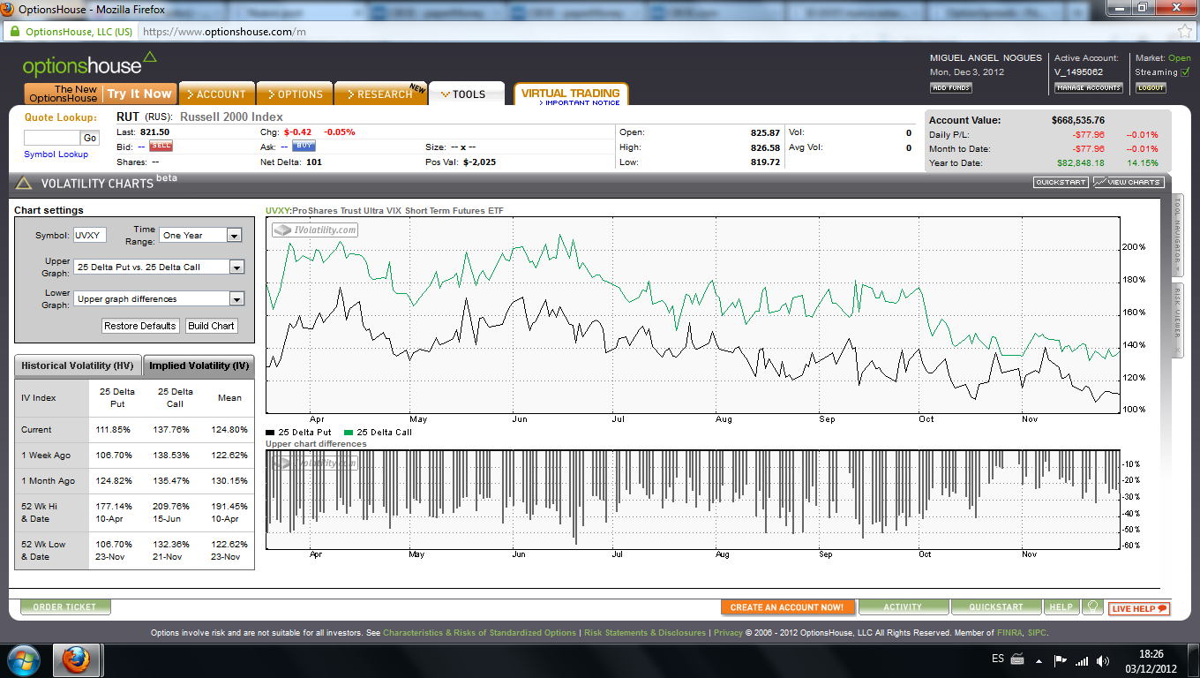
Task: Toggle the Streaming checkbox
Action: point(1185,72)
